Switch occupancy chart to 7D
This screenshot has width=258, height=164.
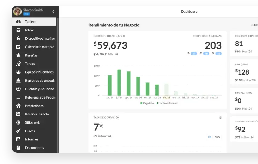pos(209,137)
